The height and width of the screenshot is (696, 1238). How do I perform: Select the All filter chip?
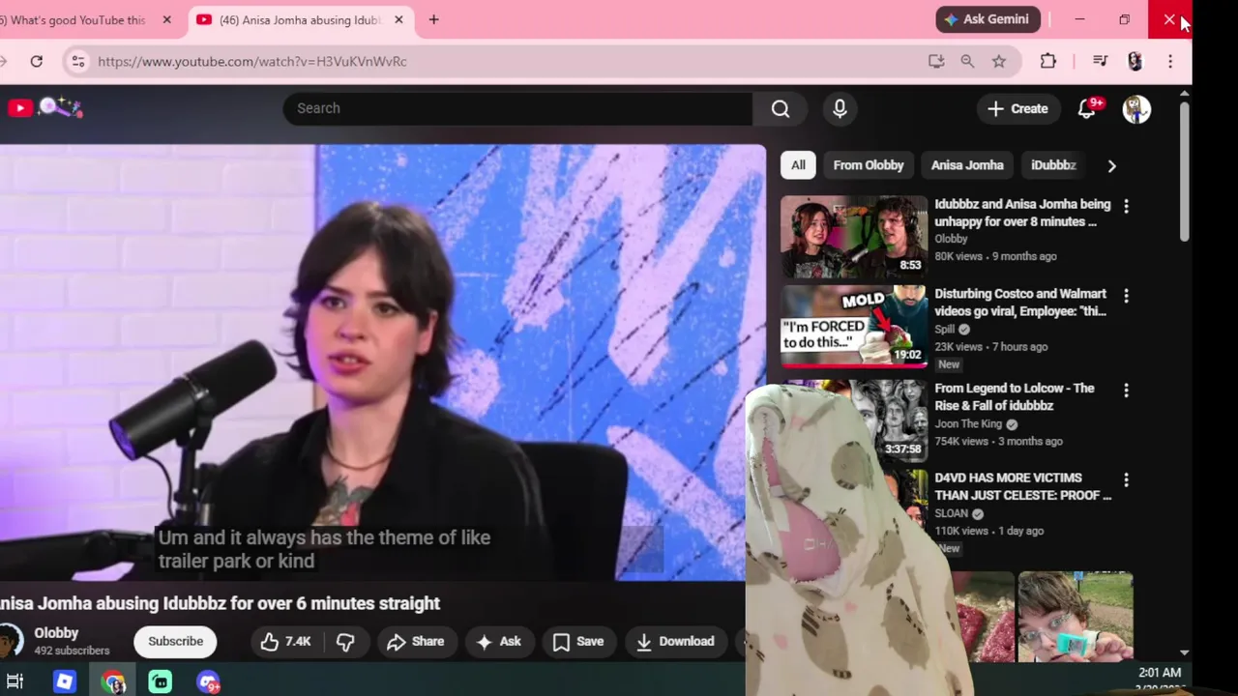(798, 165)
